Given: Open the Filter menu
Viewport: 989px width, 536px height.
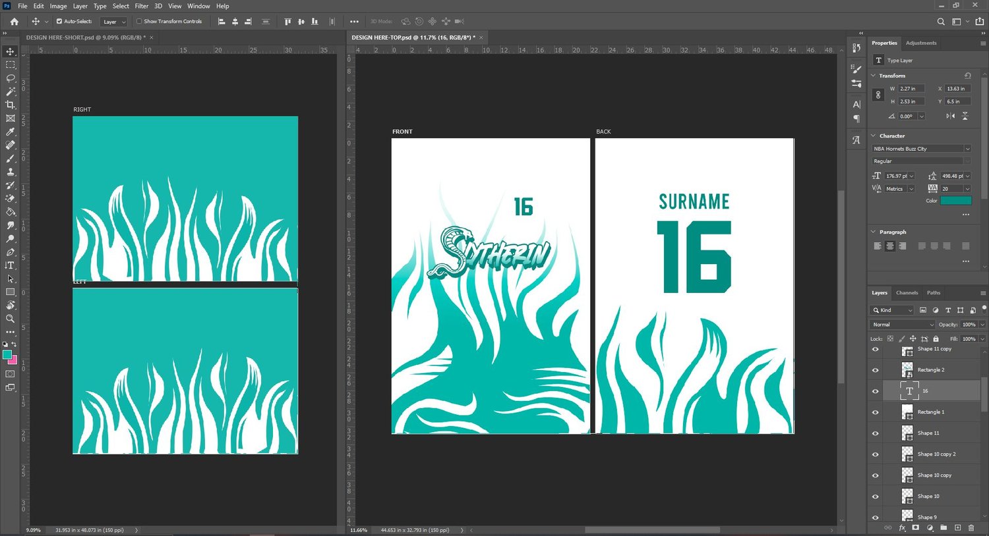Looking at the screenshot, I should pyautogui.click(x=141, y=6).
